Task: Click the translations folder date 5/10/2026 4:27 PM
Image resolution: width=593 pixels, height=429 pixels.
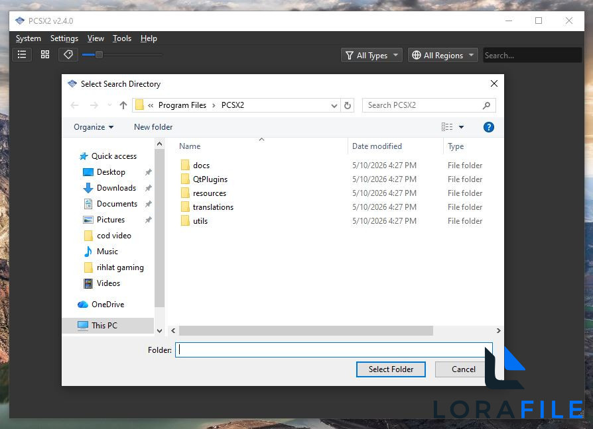Action: click(x=384, y=207)
